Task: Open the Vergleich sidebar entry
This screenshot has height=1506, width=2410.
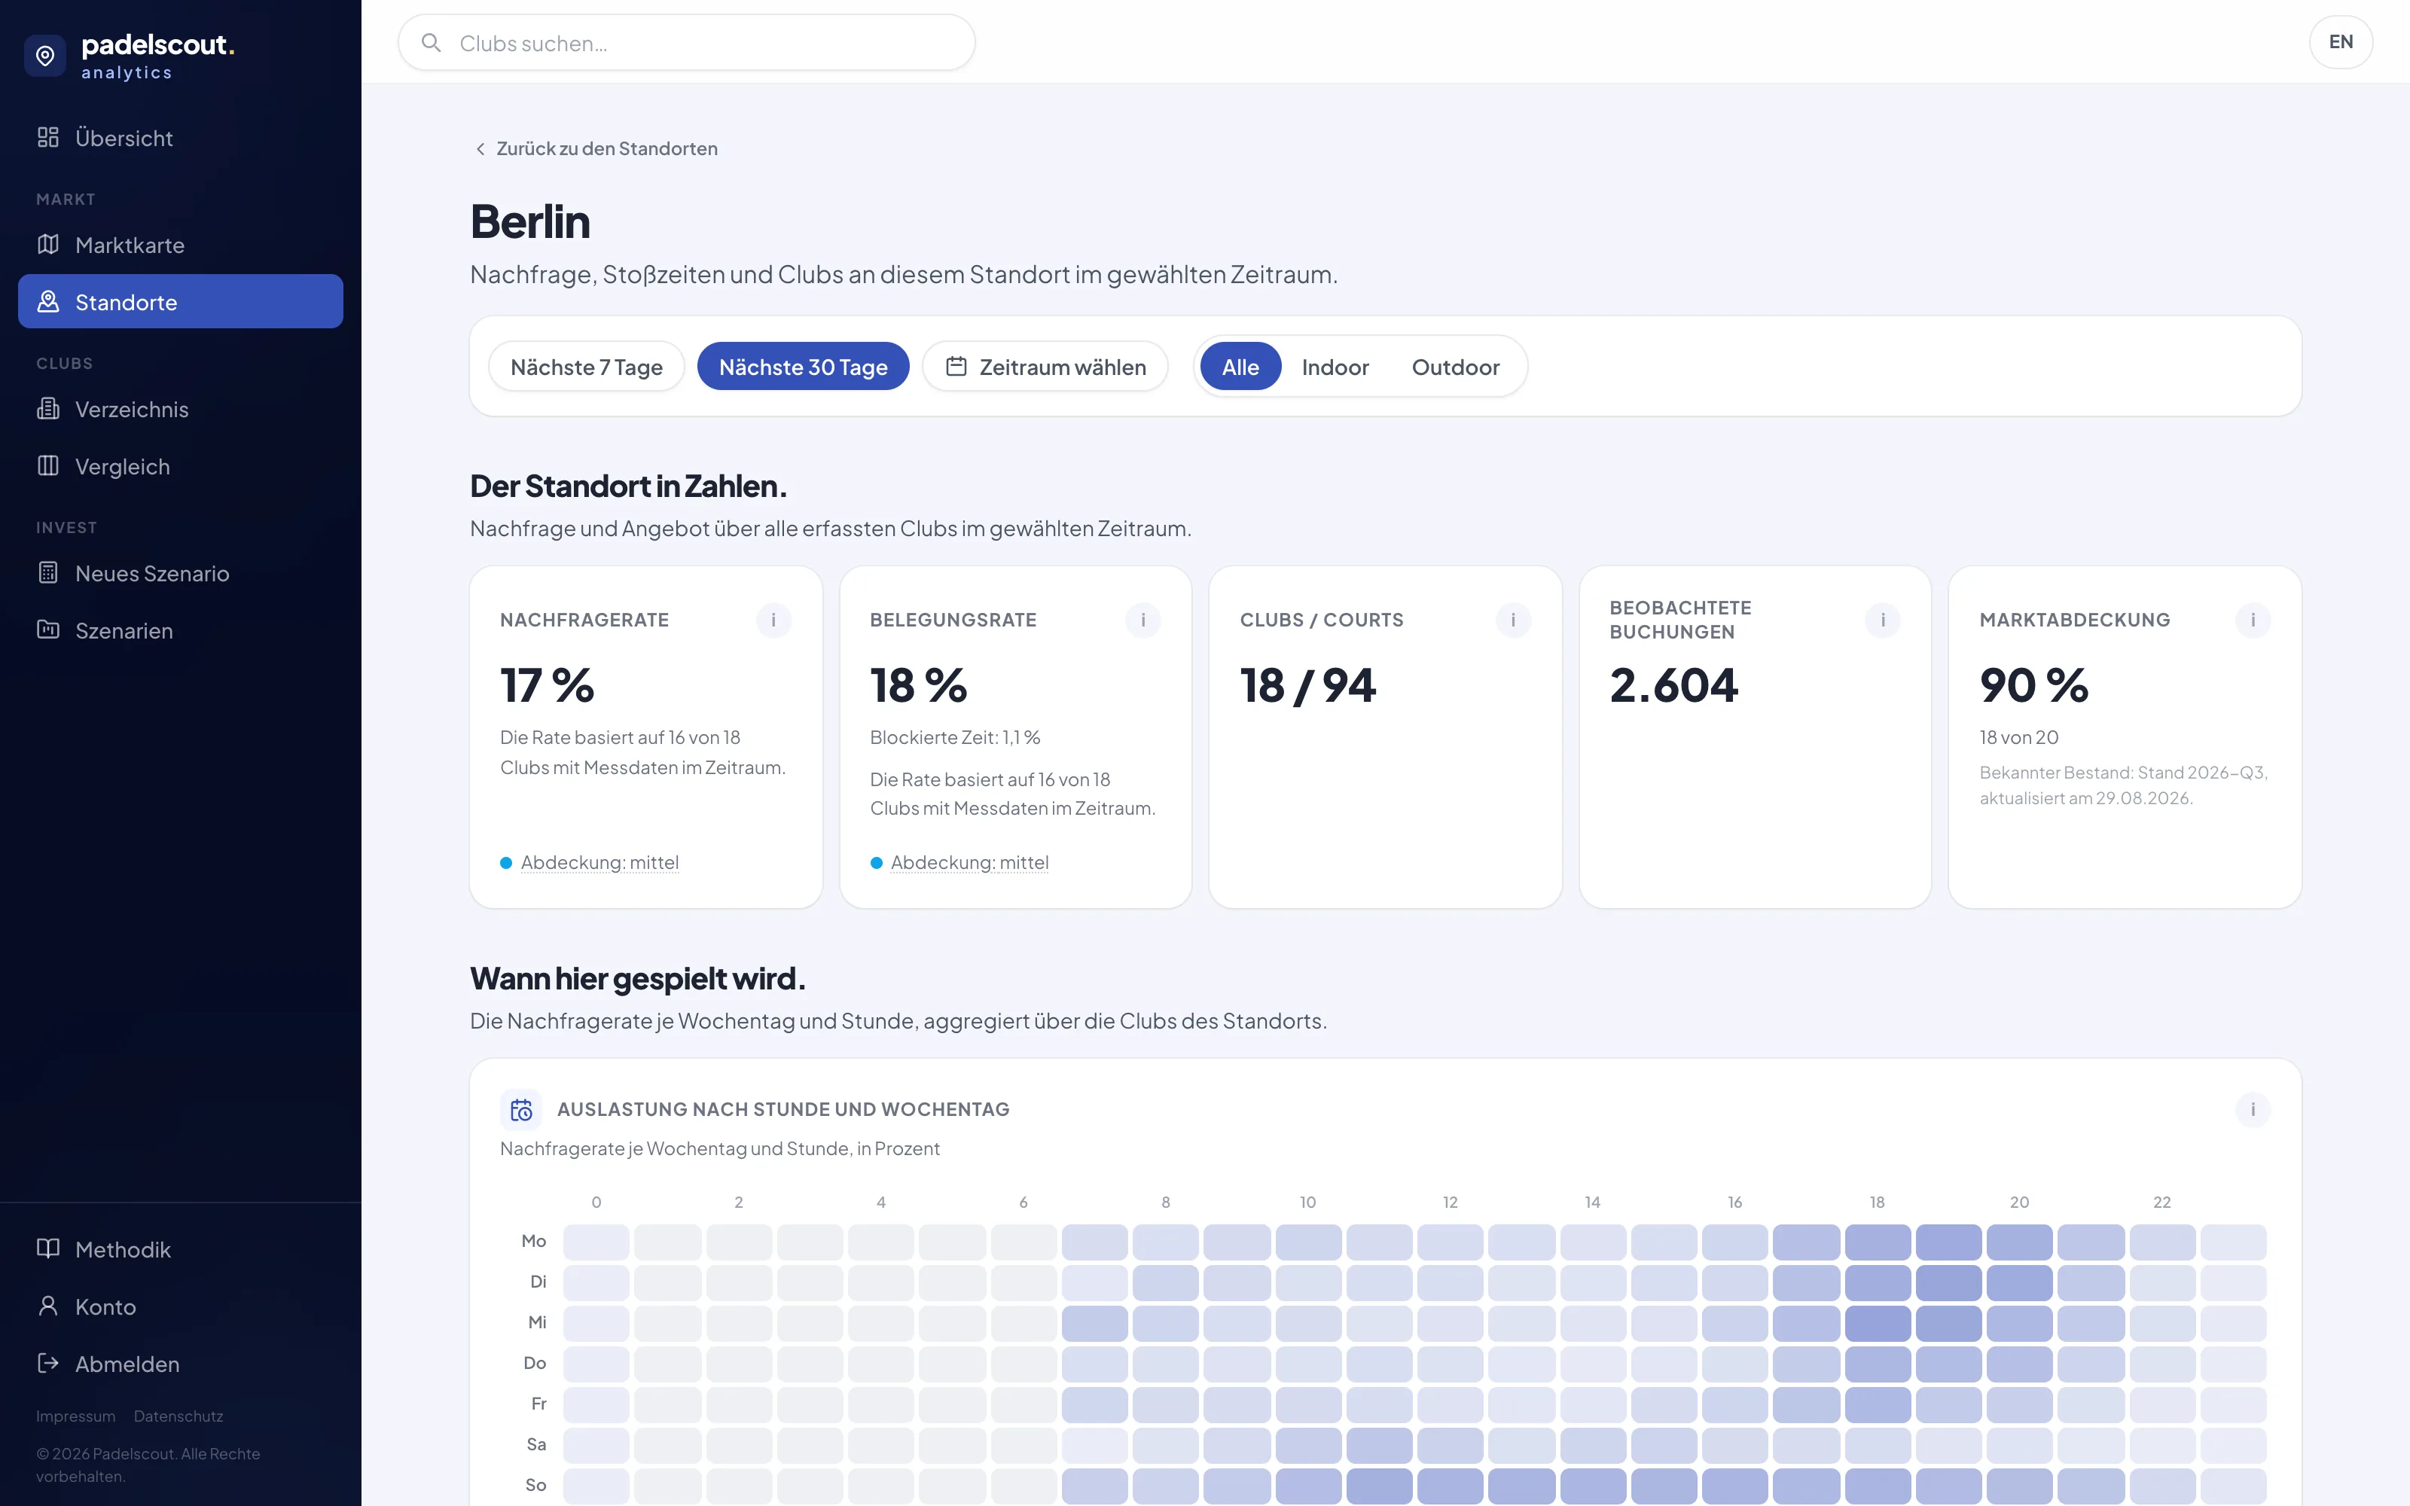Action: tap(180, 465)
